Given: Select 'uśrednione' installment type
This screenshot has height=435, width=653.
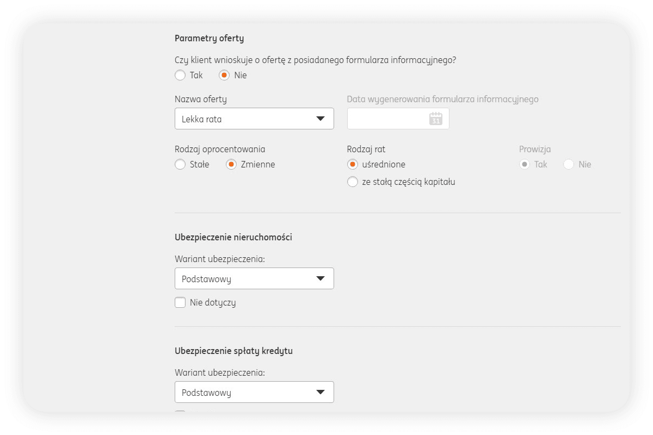Looking at the screenshot, I should [x=353, y=164].
